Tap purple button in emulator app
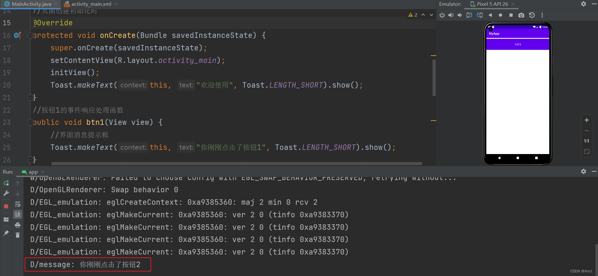The image size is (598, 276). coord(517,44)
